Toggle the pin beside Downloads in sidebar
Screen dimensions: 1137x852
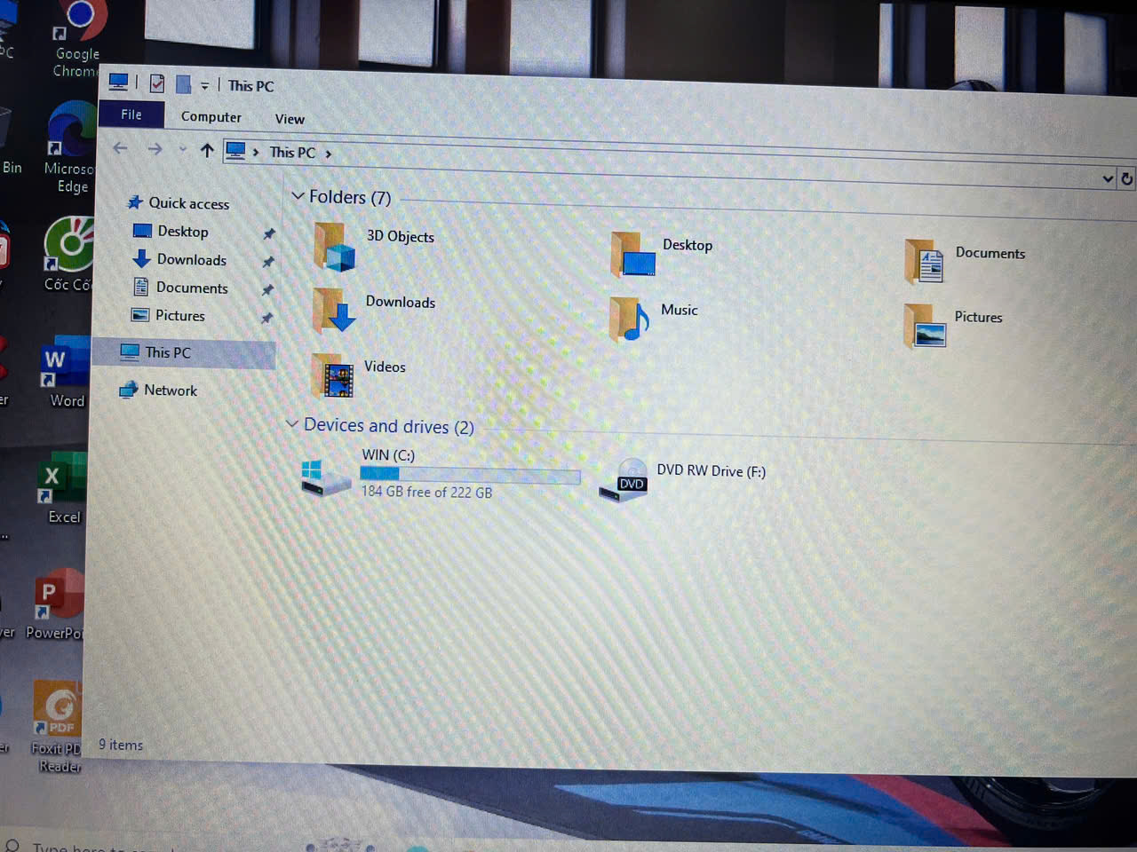tap(267, 262)
